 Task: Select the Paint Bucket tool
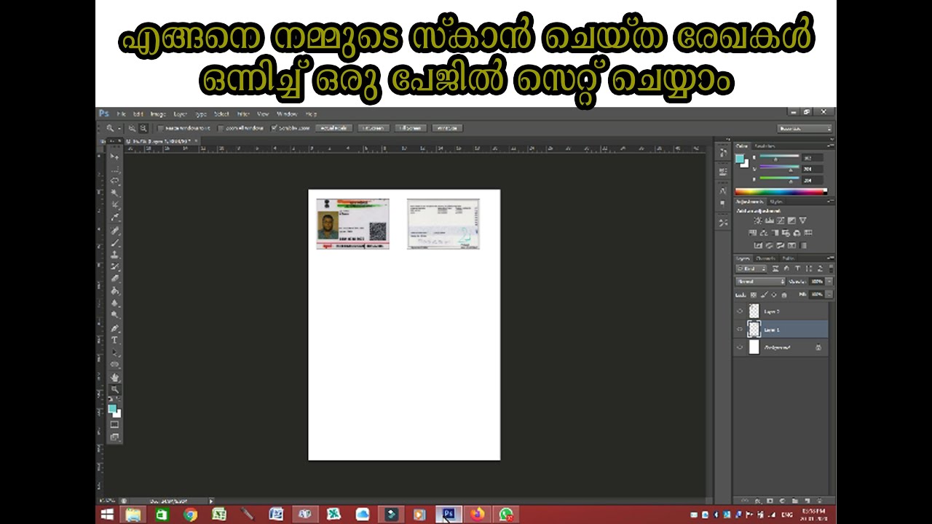(x=114, y=291)
